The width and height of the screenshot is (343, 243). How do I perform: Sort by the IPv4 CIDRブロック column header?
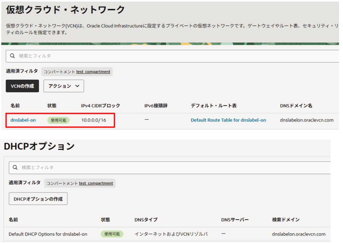[x=100, y=106]
